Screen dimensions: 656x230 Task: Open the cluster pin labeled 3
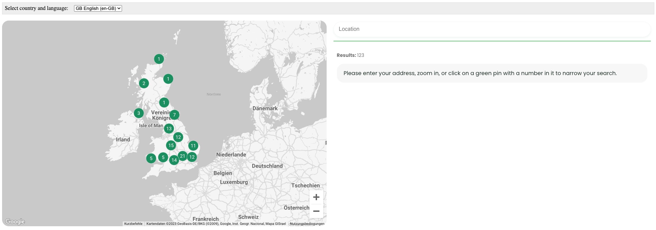[139, 113]
